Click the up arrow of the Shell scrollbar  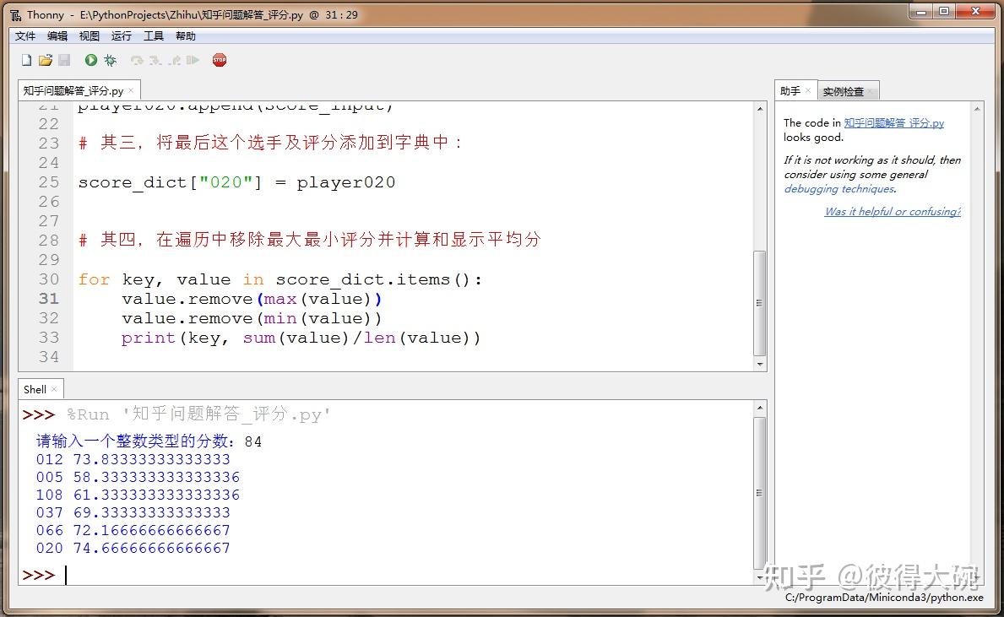pyautogui.click(x=760, y=407)
